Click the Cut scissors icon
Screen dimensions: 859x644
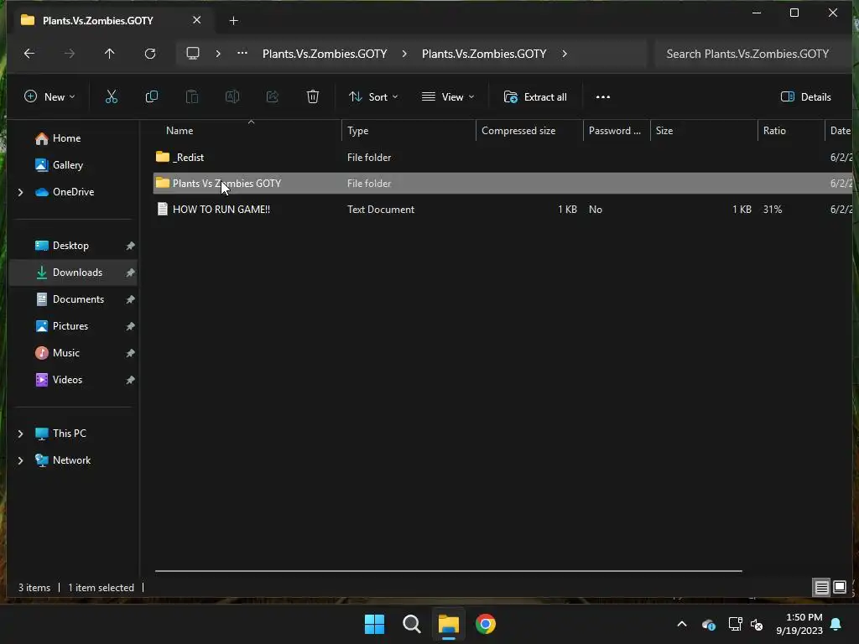tap(112, 97)
